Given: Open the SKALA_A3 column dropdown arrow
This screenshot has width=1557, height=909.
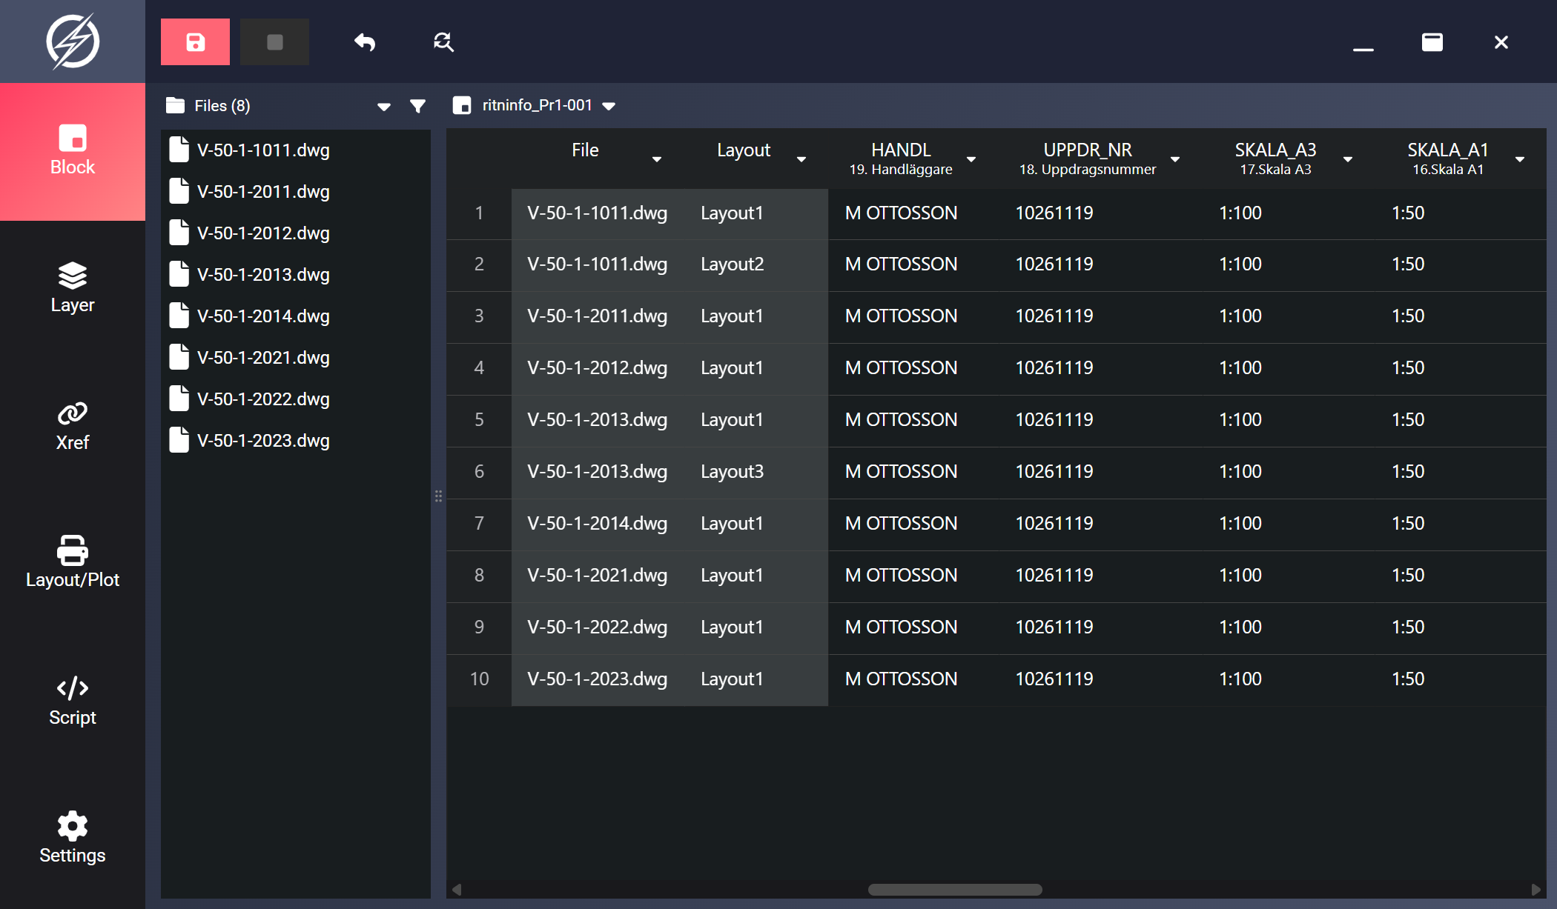Looking at the screenshot, I should (1348, 159).
